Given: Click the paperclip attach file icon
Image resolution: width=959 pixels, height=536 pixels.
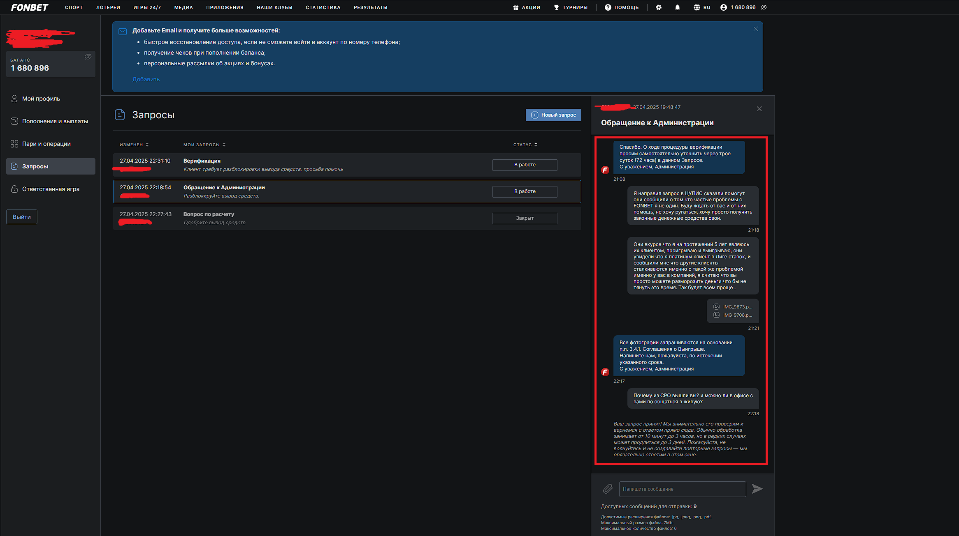Looking at the screenshot, I should click(x=608, y=489).
